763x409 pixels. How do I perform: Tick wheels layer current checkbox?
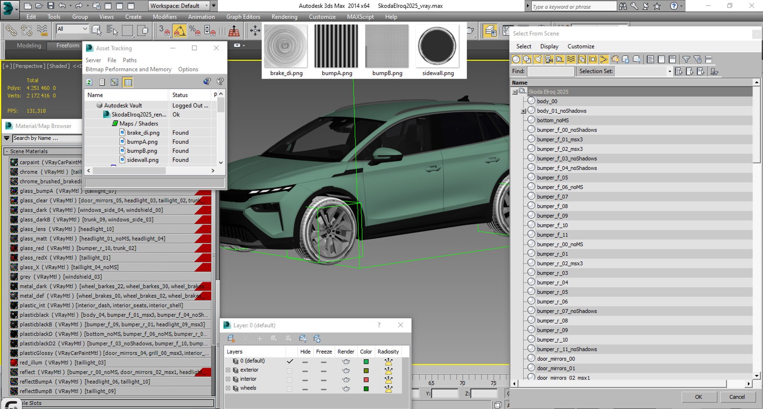(290, 389)
